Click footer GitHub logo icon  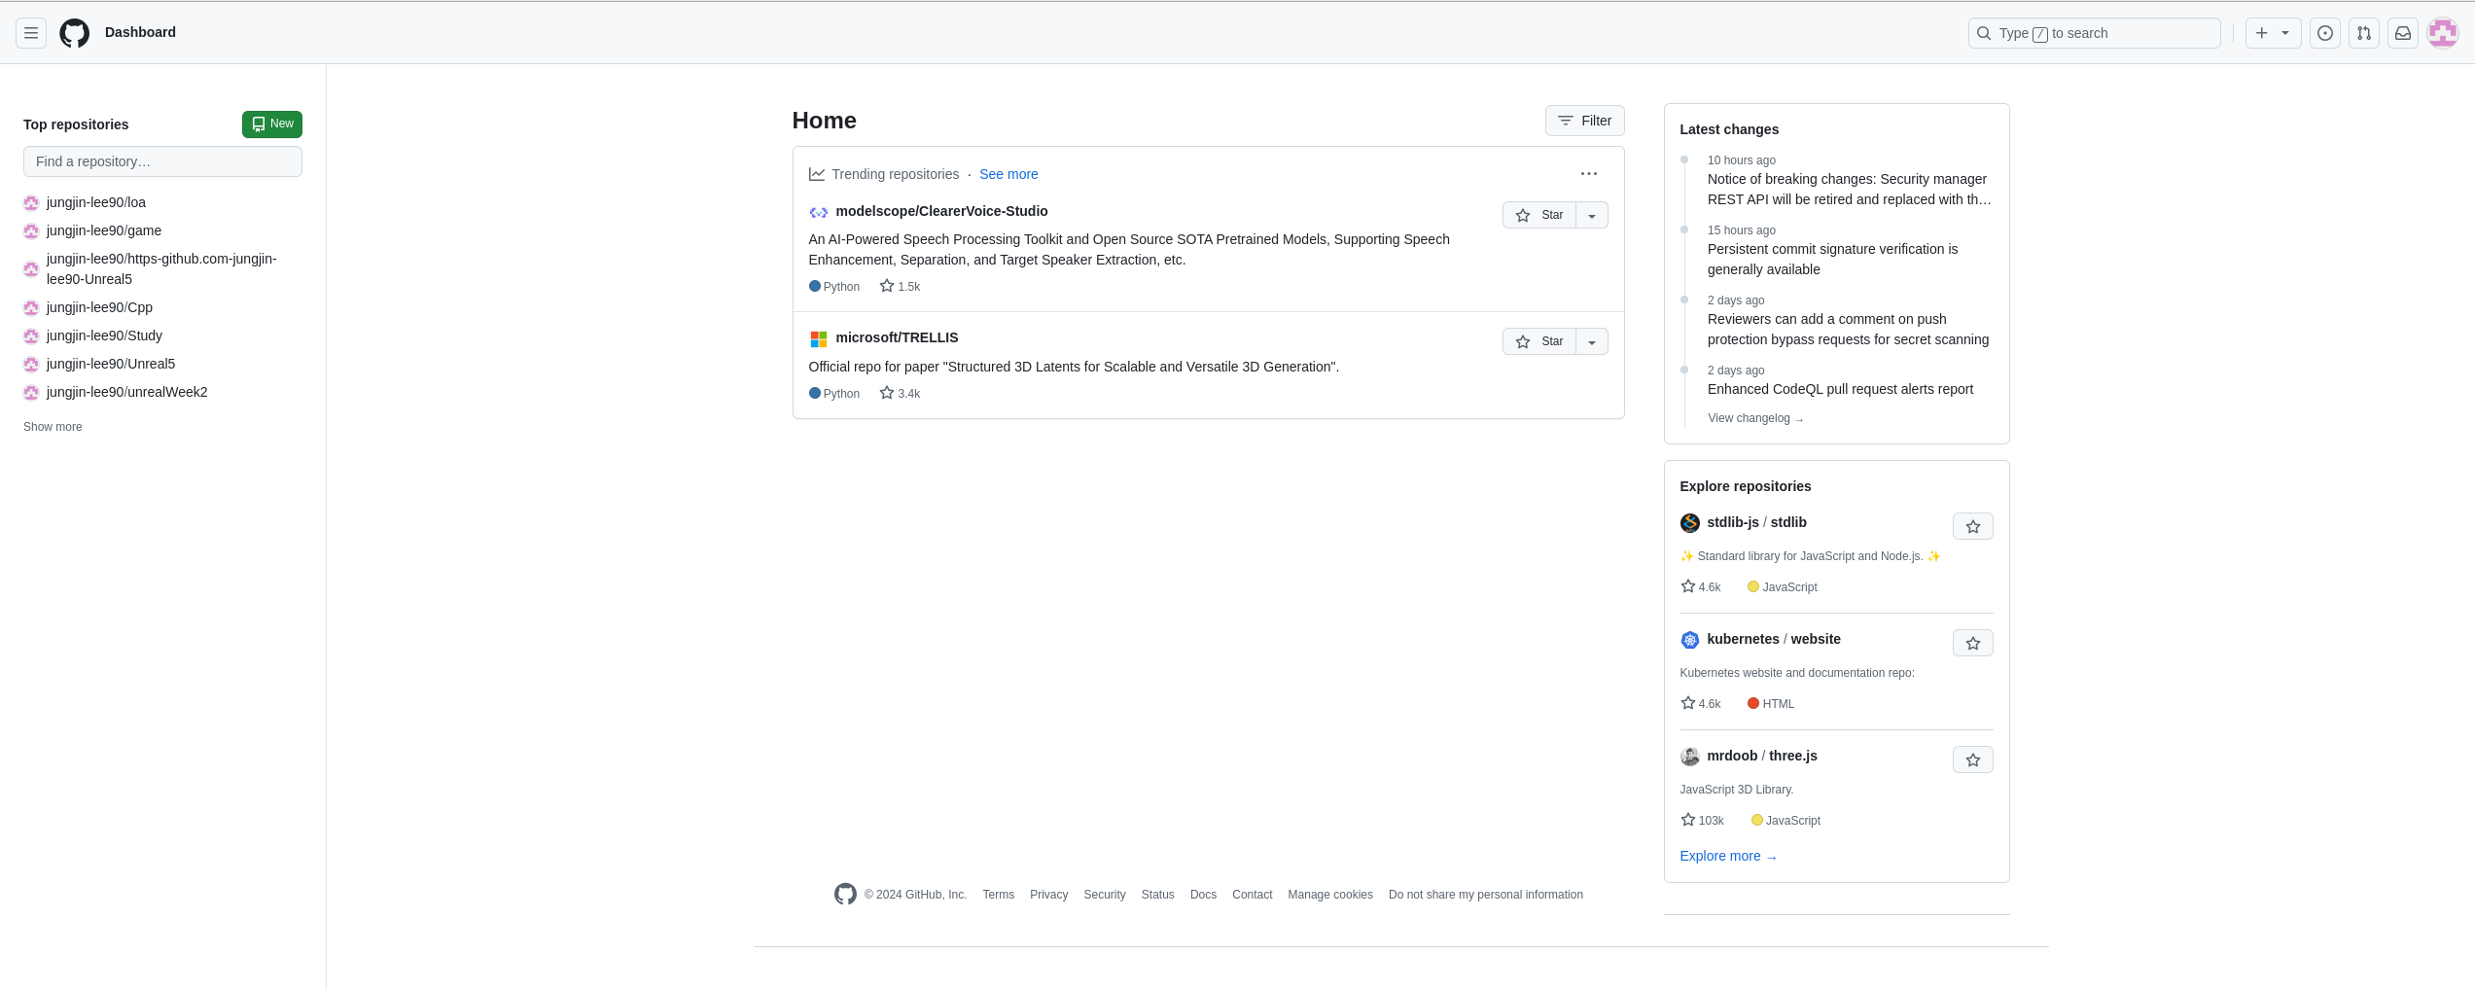click(845, 894)
